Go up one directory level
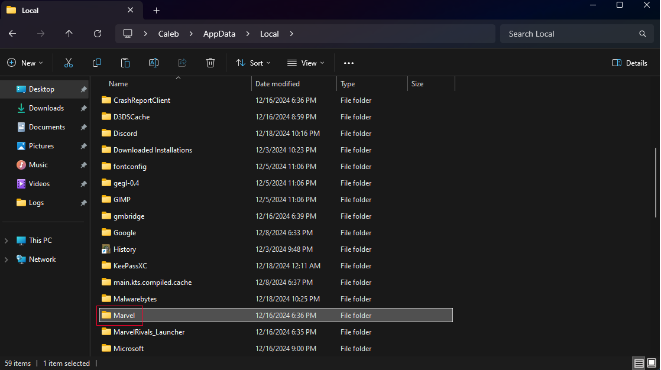The width and height of the screenshot is (661, 370). [69, 34]
